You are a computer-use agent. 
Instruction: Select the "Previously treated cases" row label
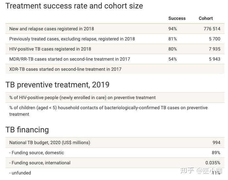(x=72, y=39)
